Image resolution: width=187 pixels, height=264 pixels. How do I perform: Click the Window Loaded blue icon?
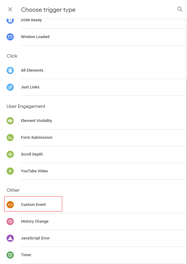(x=10, y=37)
